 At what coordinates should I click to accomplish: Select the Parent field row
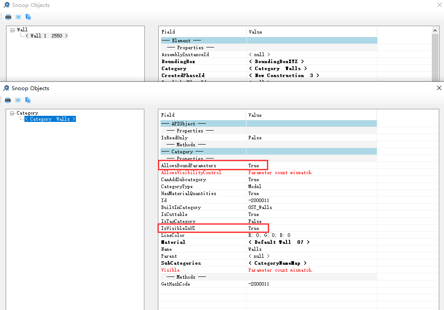[x=268, y=256]
